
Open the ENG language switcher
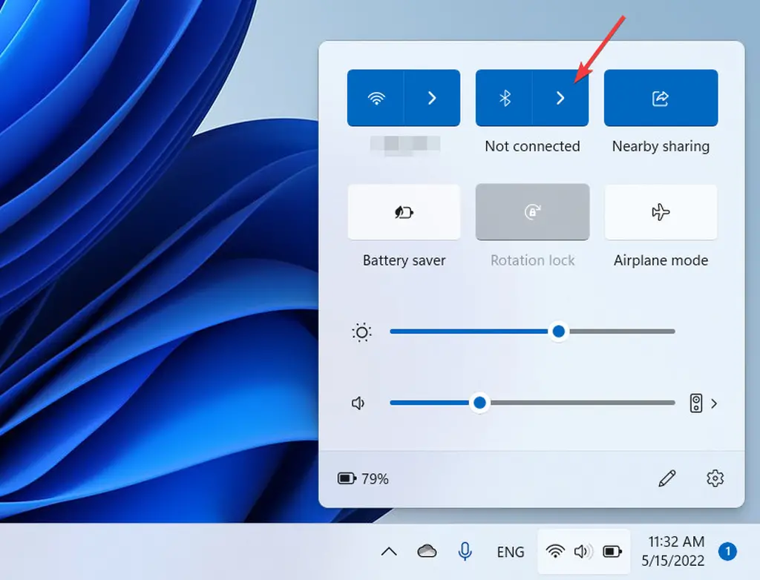[x=511, y=552]
